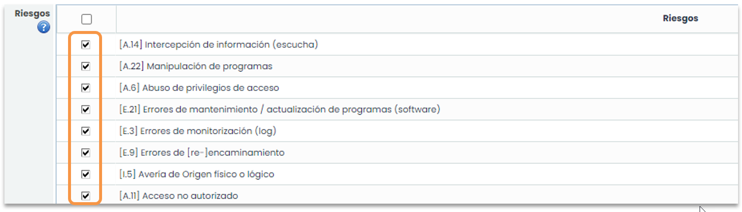This screenshot has height=212, width=742.
Task: Select the Abuso de privilegios de acceso text
Action: point(199,88)
